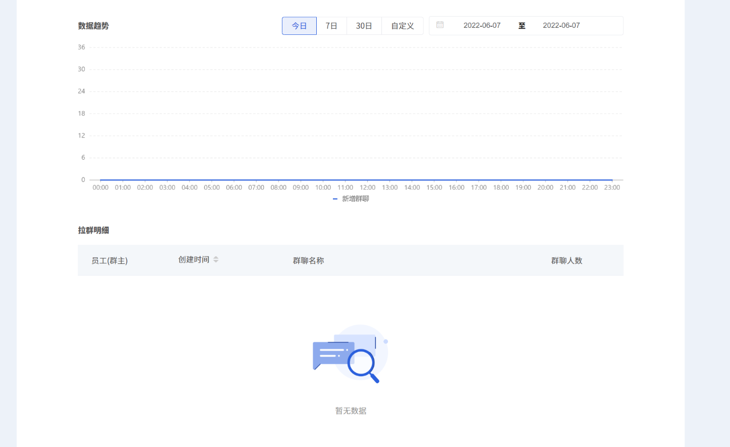This screenshot has width=730, height=447.
Task: Click the 群聊人数 column header
Action: pos(567,260)
